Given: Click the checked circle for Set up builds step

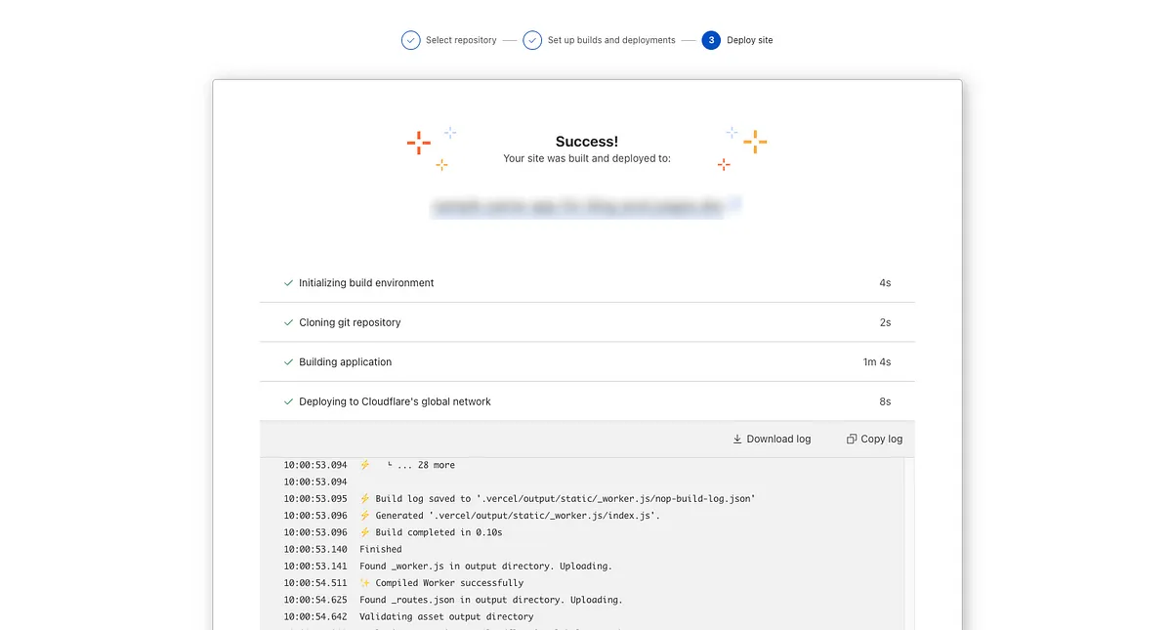Looking at the screenshot, I should (x=532, y=40).
